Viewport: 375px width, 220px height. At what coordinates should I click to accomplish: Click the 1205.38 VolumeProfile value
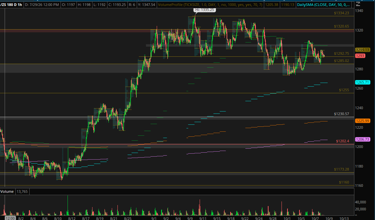(x=272, y=5)
